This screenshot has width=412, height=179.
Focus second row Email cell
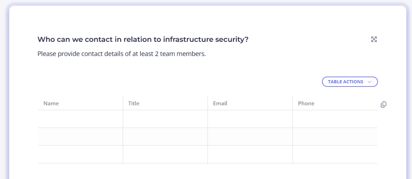250,137
